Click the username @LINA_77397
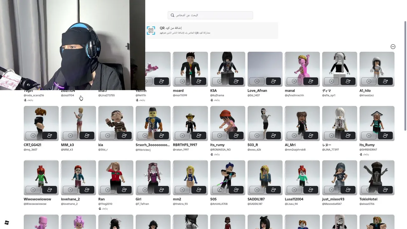The image size is (407, 229). pos(330,149)
